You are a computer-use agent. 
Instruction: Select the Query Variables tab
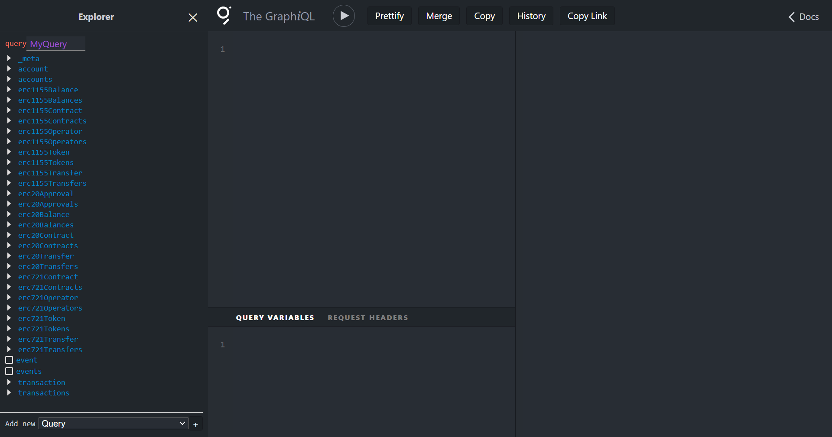(x=275, y=317)
